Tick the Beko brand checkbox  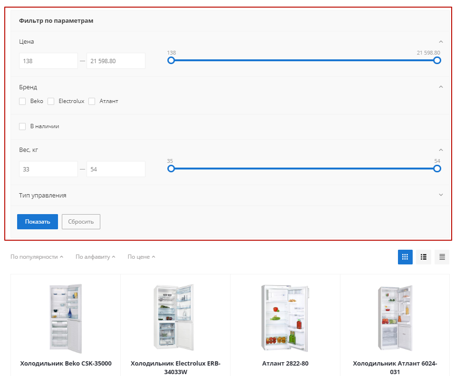[x=22, y=101]
